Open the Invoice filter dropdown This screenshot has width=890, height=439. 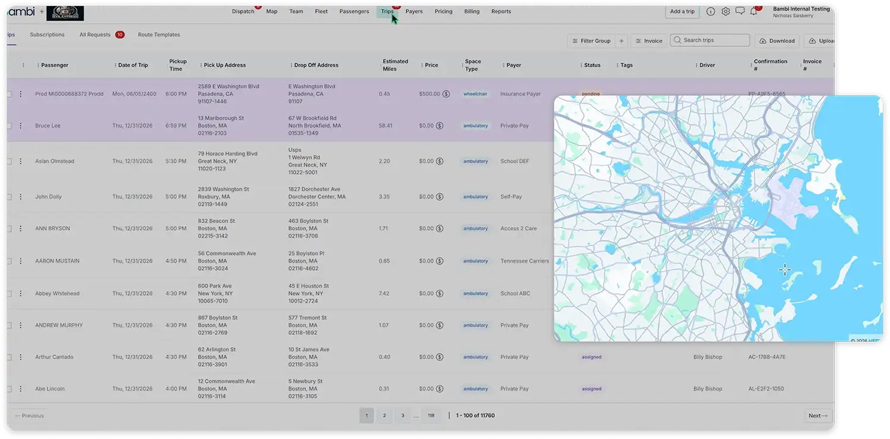(649, 41)
